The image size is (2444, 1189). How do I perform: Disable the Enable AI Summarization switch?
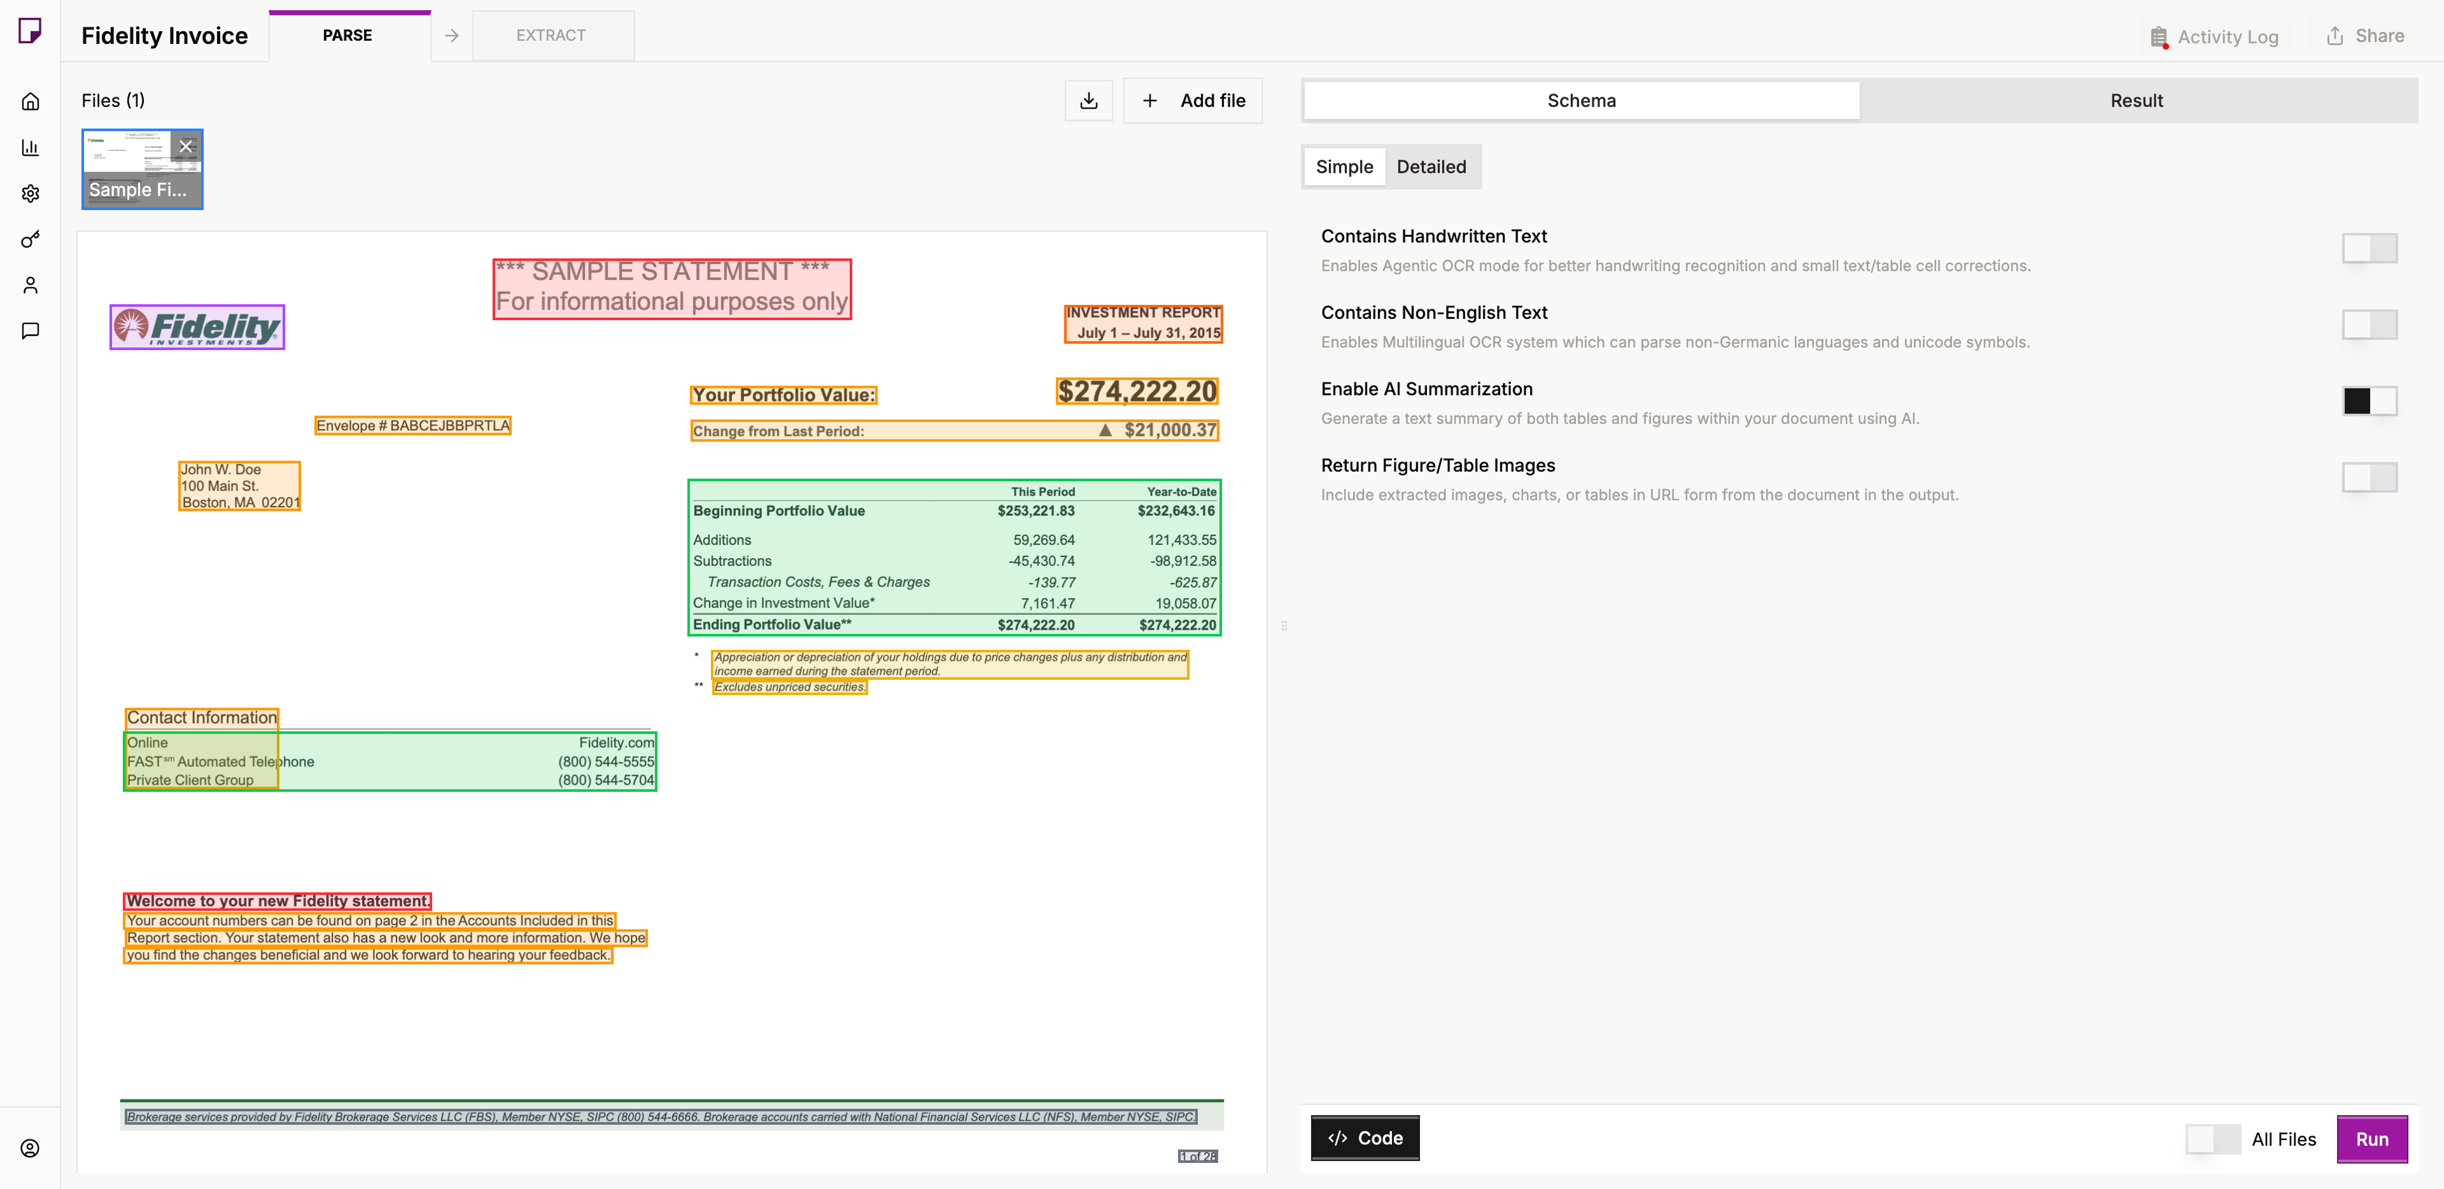point(2369,400)
